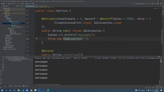164x92 pixels.
Task: Stop the running application via red toolbar icon
Action: click(155, 4)
